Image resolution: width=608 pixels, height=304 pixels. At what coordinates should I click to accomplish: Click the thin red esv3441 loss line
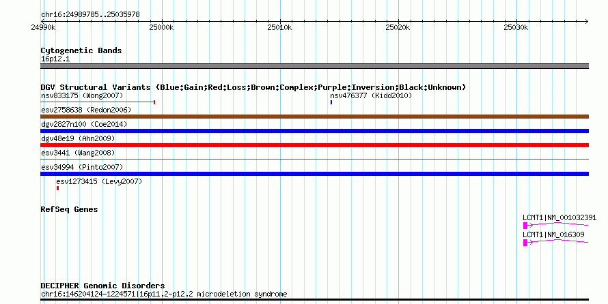tap(314, 159)
